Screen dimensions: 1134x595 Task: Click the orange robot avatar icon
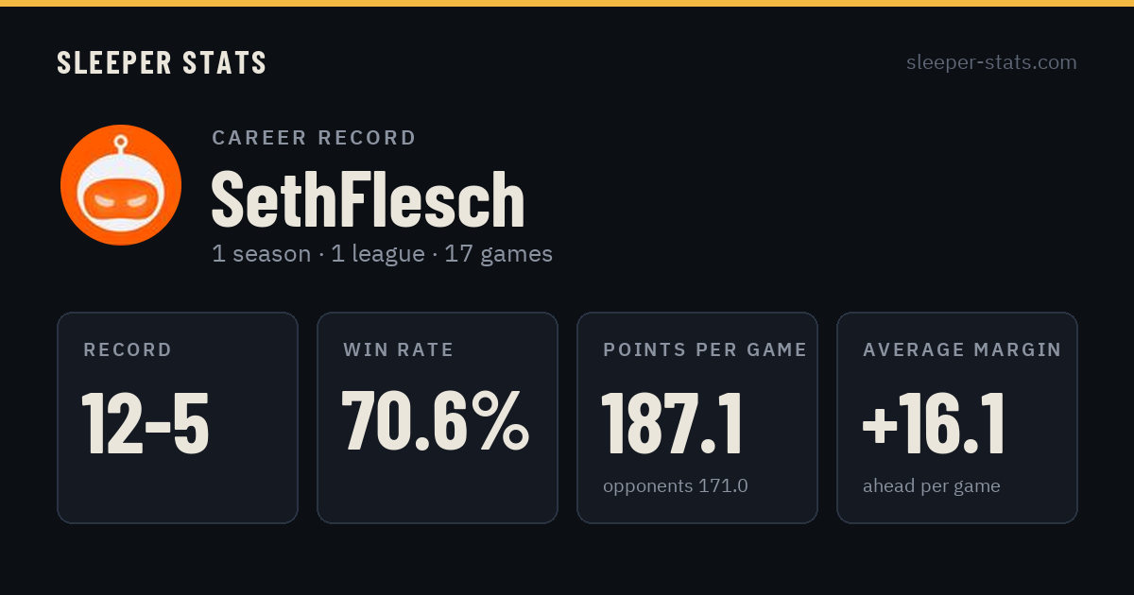pos(121,185)
